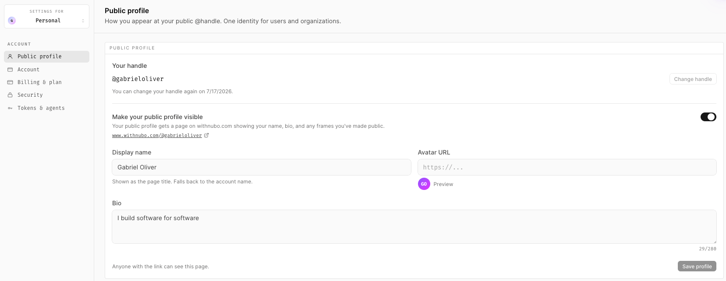The width and height of the screenshot is (726, 281).
Task: Click the 29/280 character counter
Action: click(708, 249)
